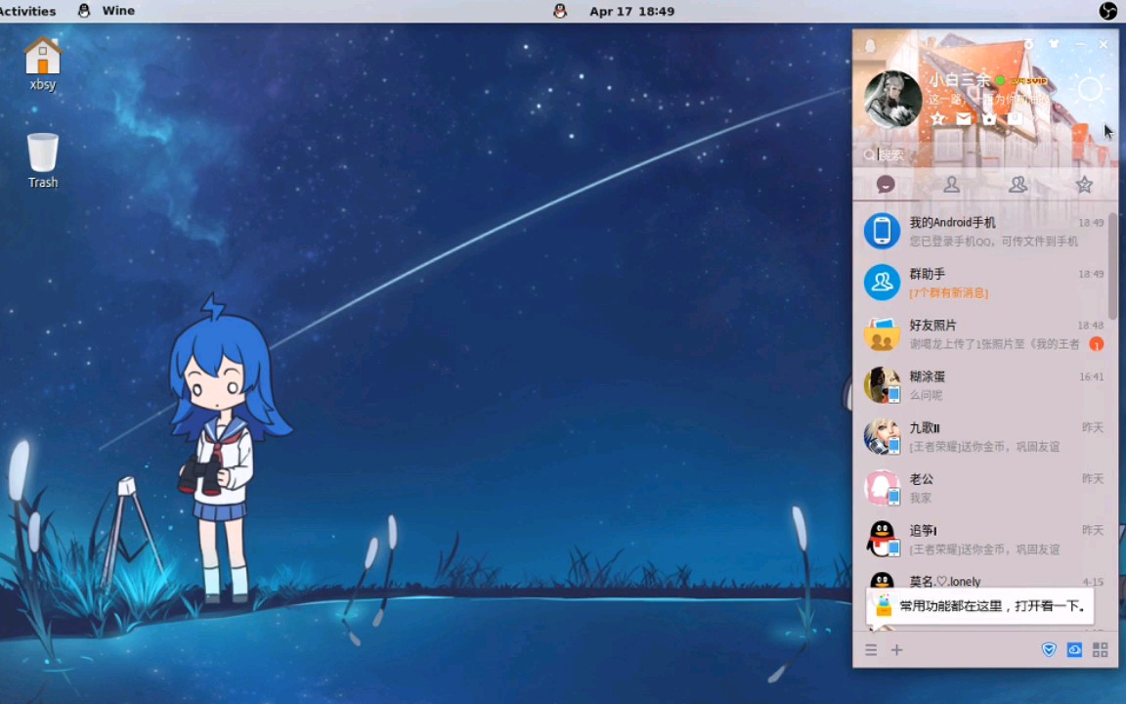The height and width of the screenshot is (704, 1126).
Task: Click the SVIP membership badge
Action: 1028,81
